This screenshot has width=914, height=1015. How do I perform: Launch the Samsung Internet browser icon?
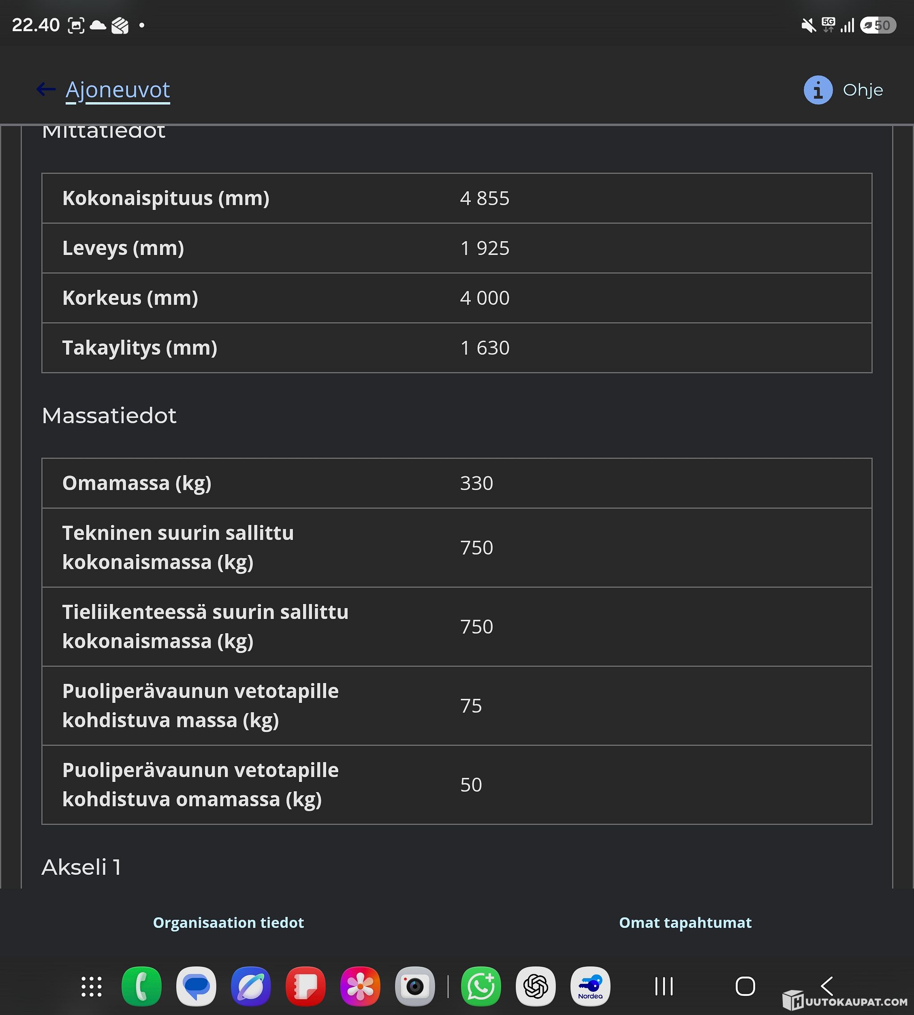tap(251, 986)
